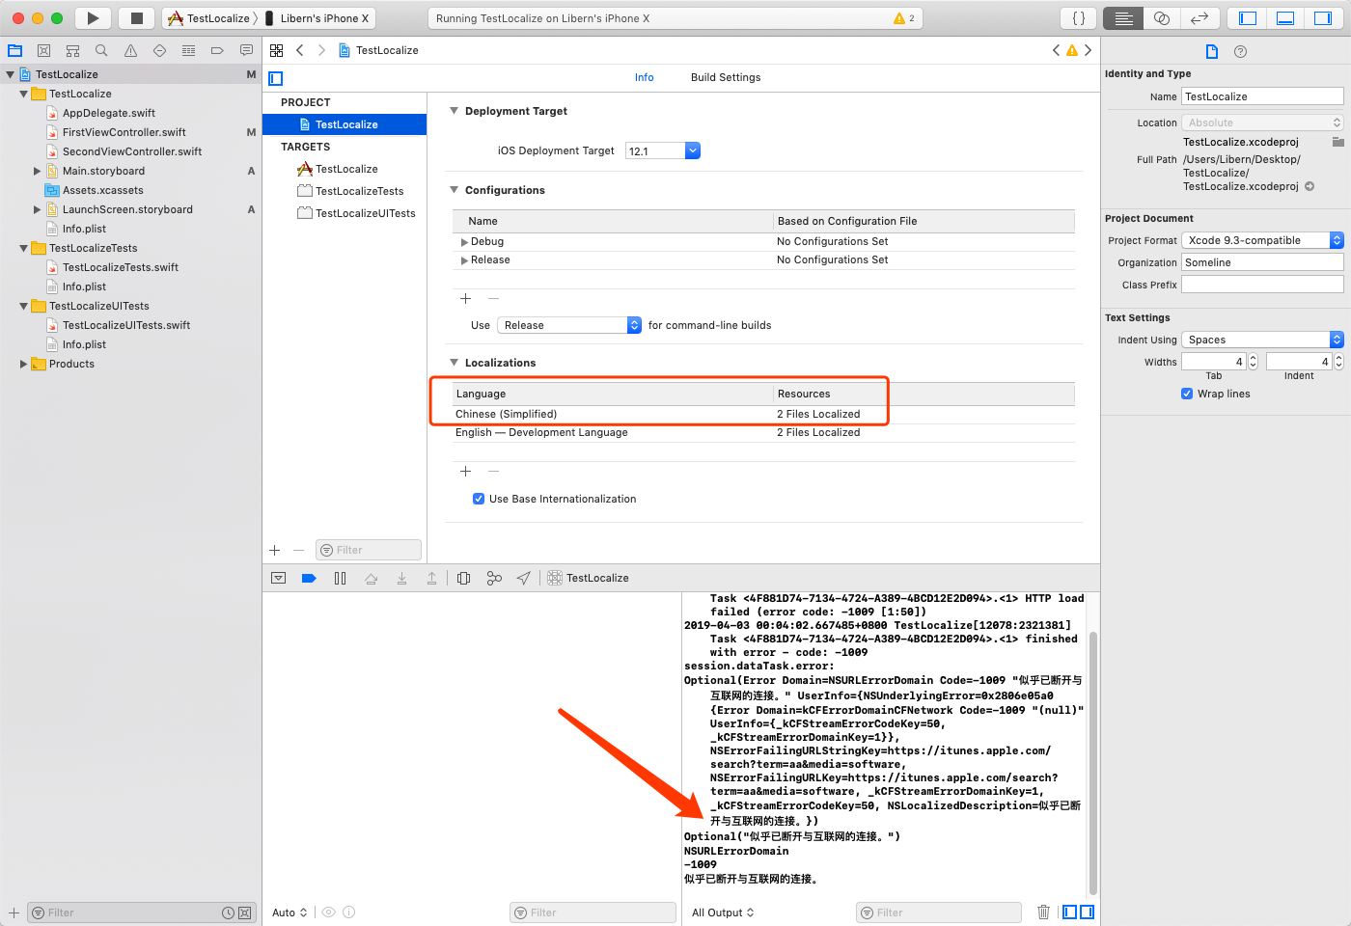The width and height of the screenshot is (1351, 926).
Task: Switch to the Info tab
Action: (644, 77)
